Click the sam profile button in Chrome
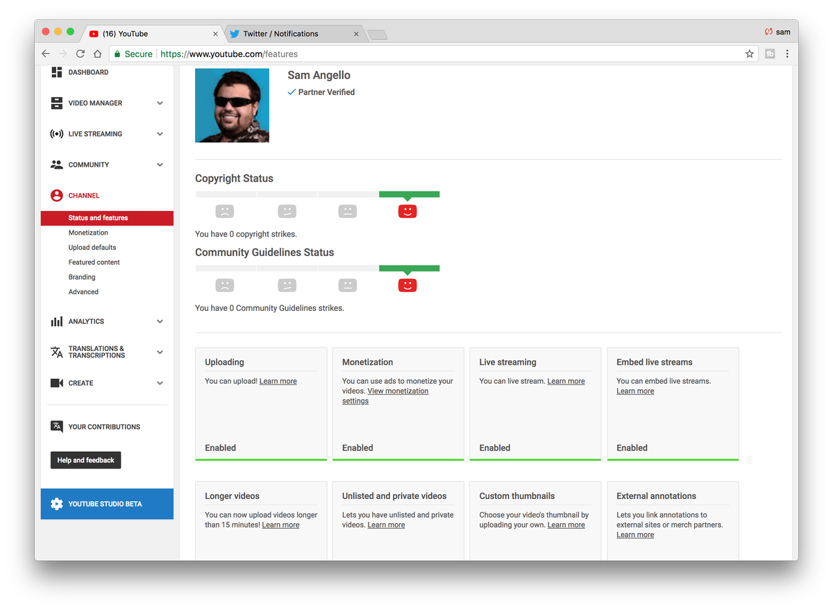Screen dimensions: 833x610 point(777,32)
